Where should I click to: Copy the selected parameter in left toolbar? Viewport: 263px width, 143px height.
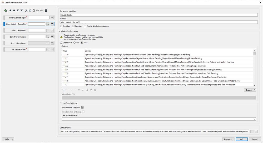tap(30, 10)
